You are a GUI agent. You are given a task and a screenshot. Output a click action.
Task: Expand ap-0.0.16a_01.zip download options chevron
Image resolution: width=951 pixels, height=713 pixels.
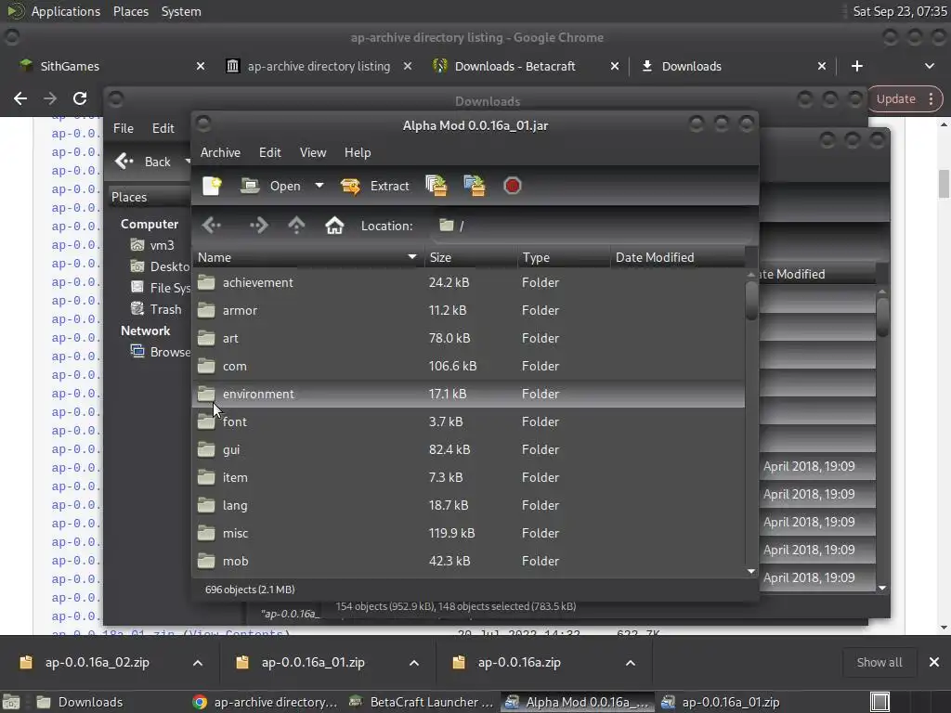coord(413,663)
